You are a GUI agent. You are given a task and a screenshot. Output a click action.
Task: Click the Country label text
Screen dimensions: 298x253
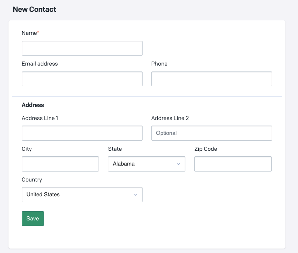[x=32, y=180]
